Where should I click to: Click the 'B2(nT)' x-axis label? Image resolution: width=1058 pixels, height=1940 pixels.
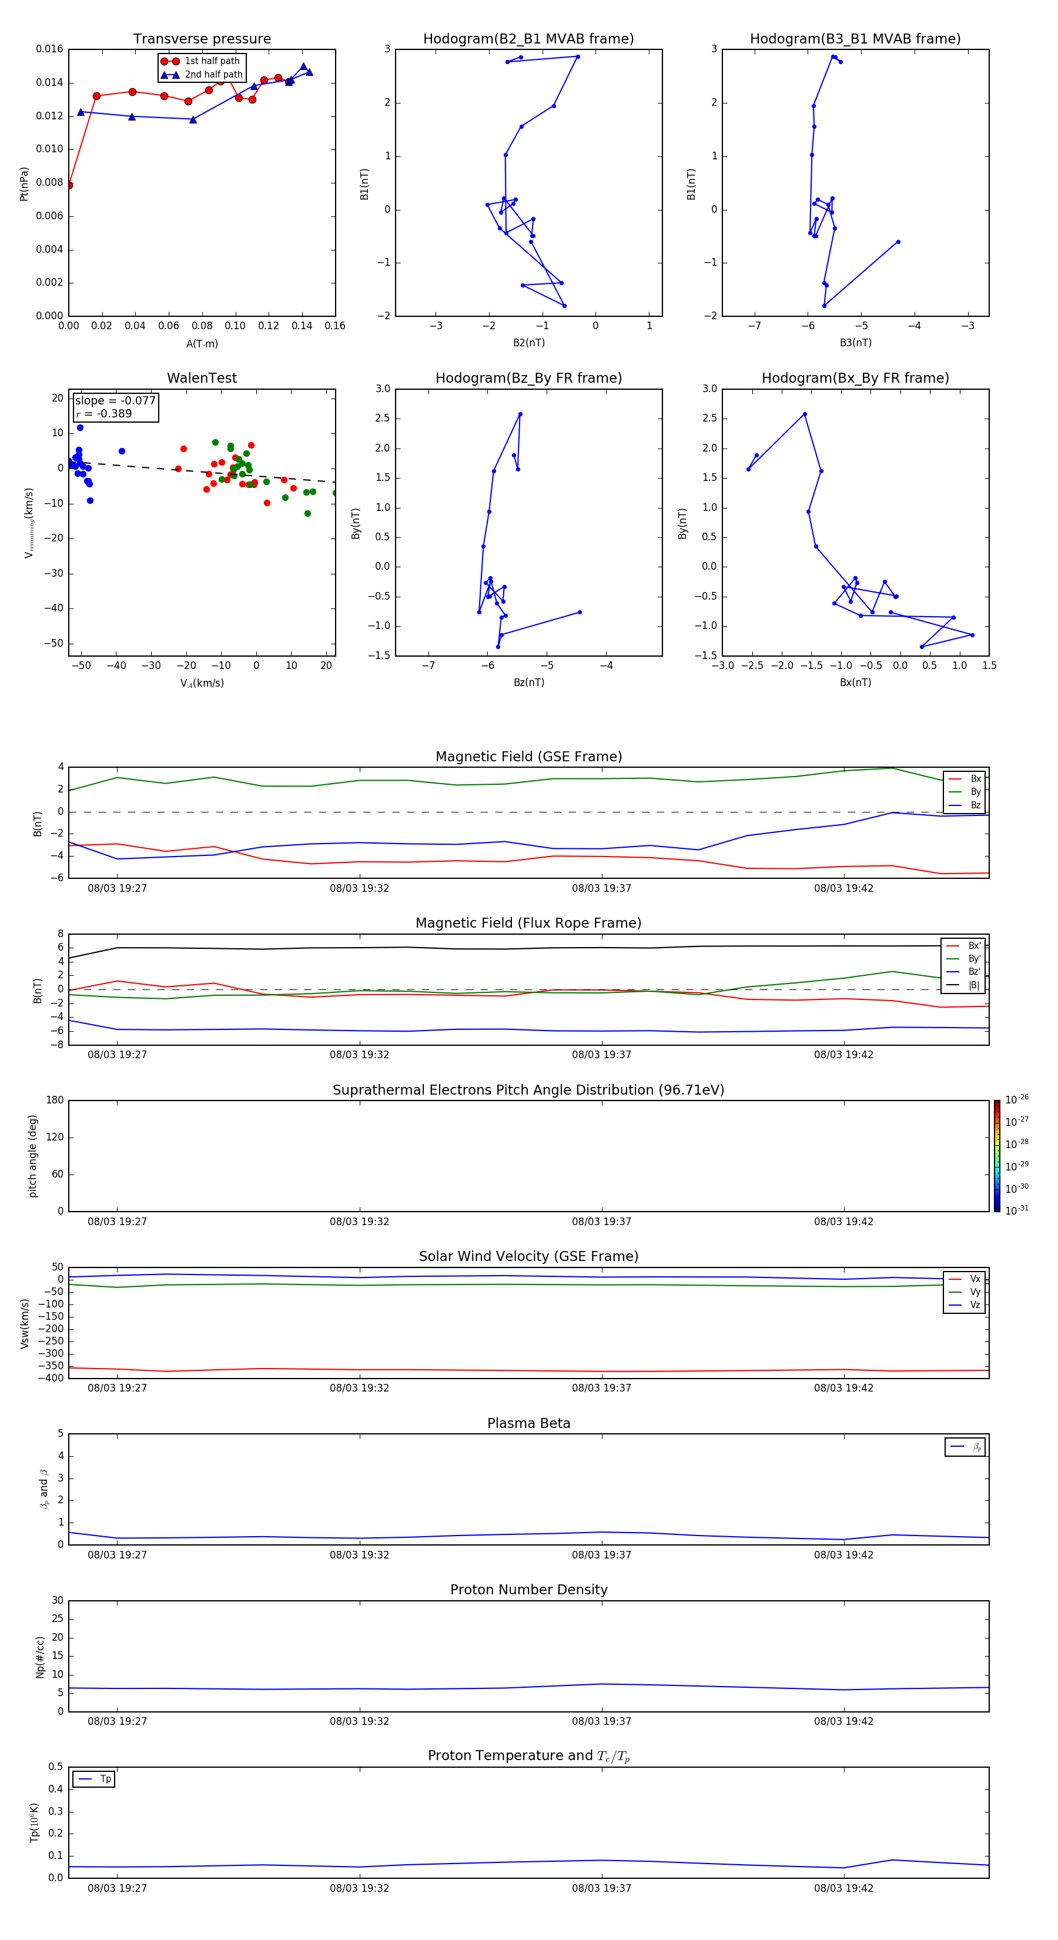click(x=528, y=343)
